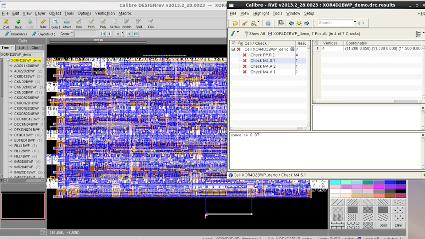425x239 pixels.
Task: Step to next geometry
Action: [x=129, y=34]
